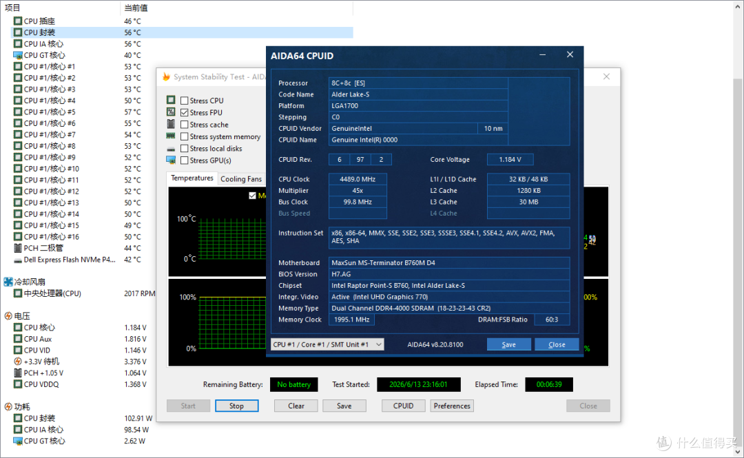Click the monitor icon beside Stress GPU(s)
Viewport: 744px width, 458px height.
tap(171, 160)
